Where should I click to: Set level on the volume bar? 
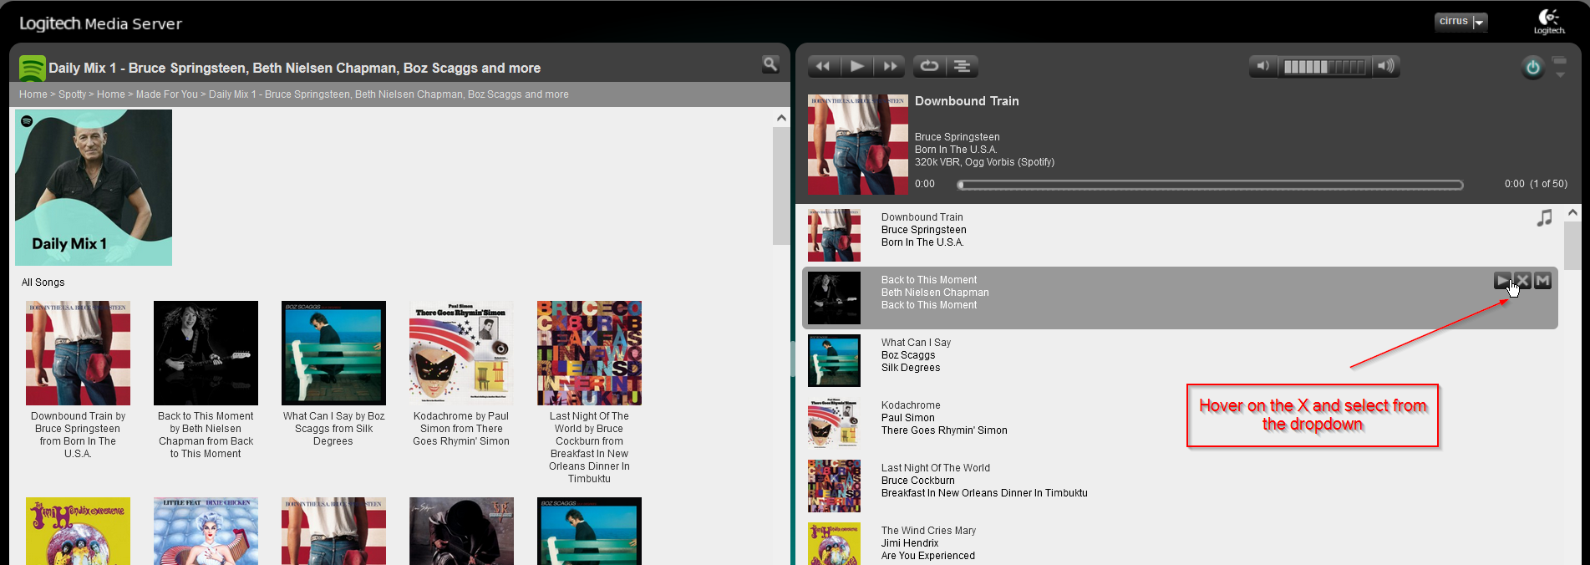coord(1325,67)
